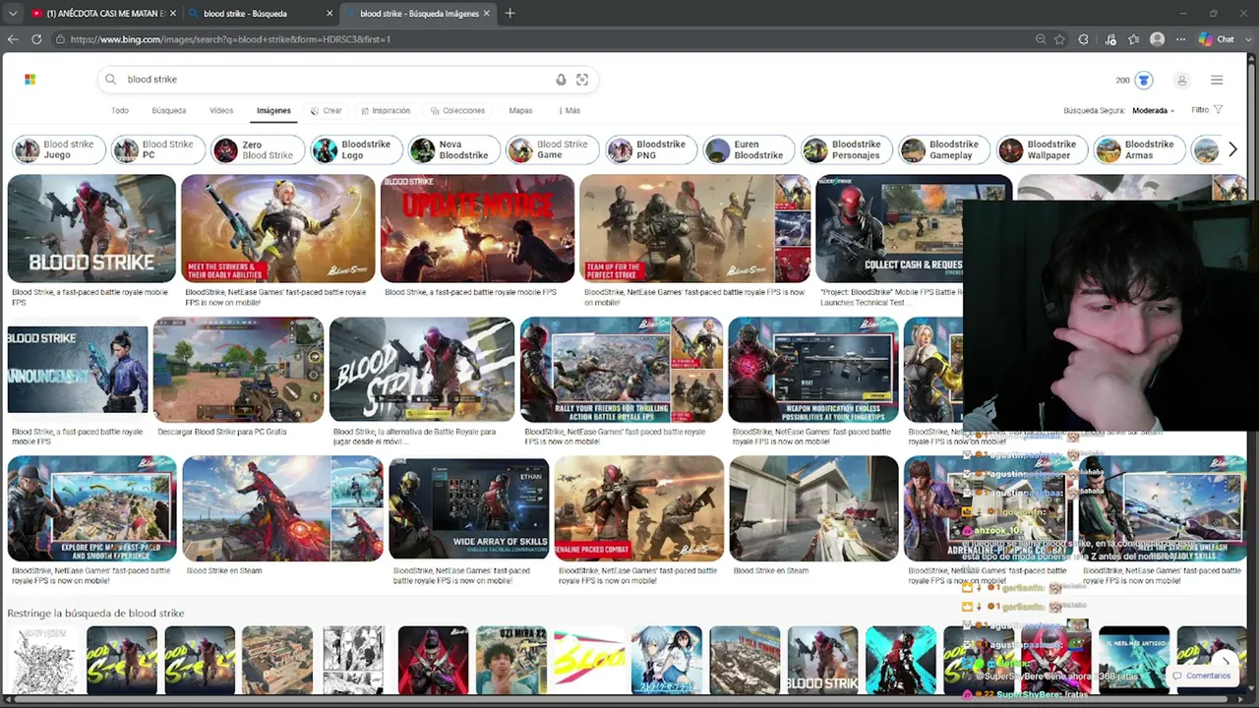Image resolution: width=1259 pixels, height=708 pixels.
Task: Open the Rewards points badge showing 200
Action: (x=1133, y=80)
